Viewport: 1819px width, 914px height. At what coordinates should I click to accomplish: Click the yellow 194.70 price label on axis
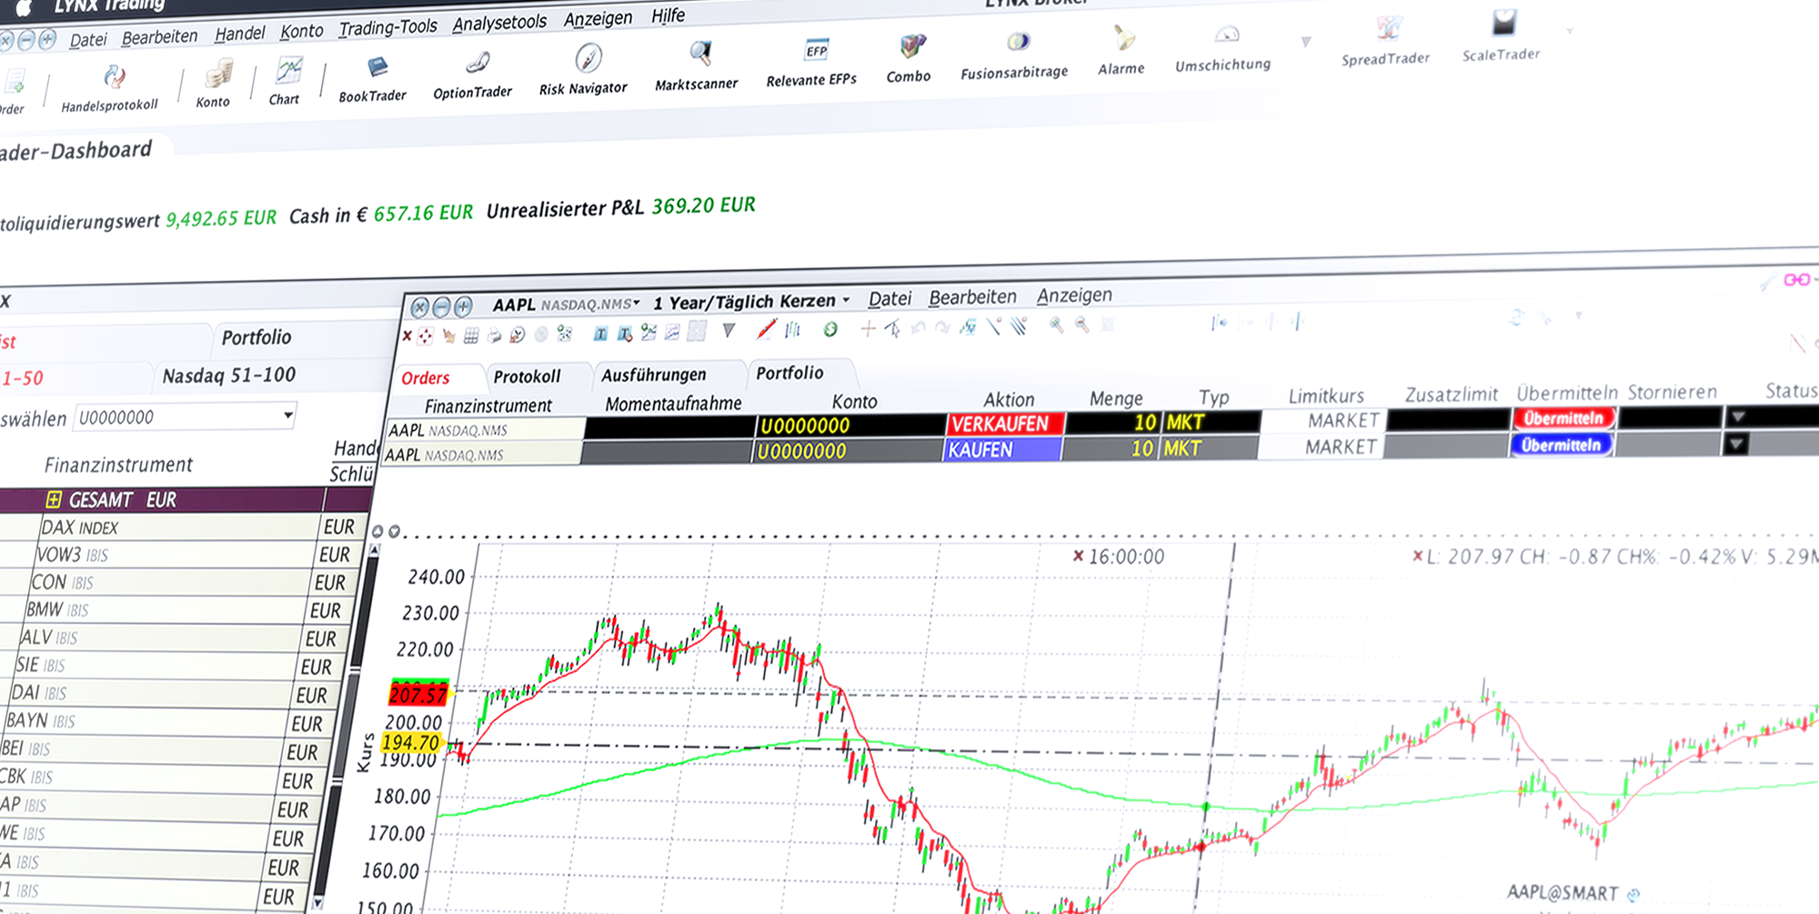[411, 742]
